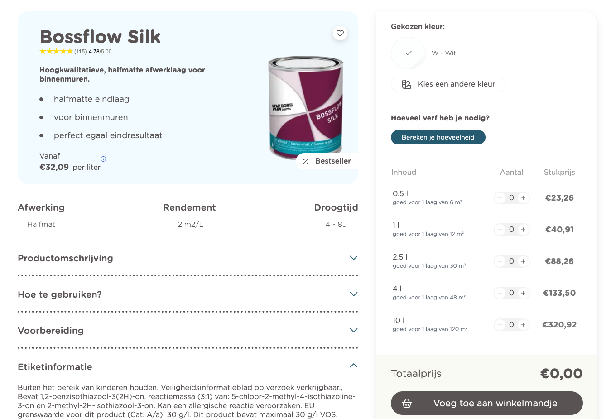
Task: Expand the Productomschrijving section
Action: coord(353,258)
